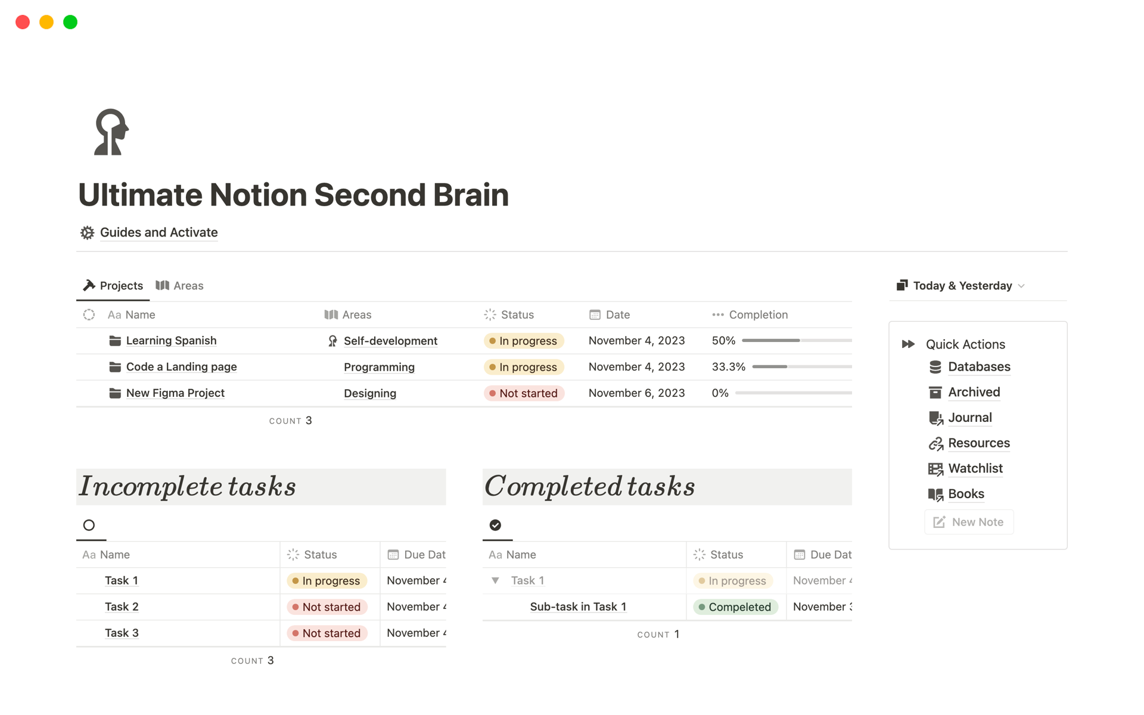1144x715 pixels.
Task: Click the Books icon in Quick Actions
Action: point(935,495)
